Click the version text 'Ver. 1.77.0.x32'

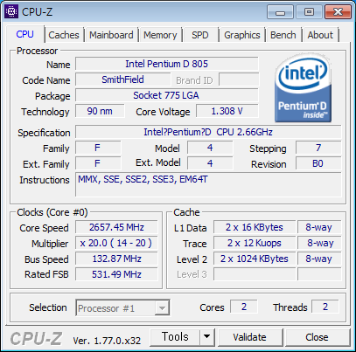click(x=107, y=341)
